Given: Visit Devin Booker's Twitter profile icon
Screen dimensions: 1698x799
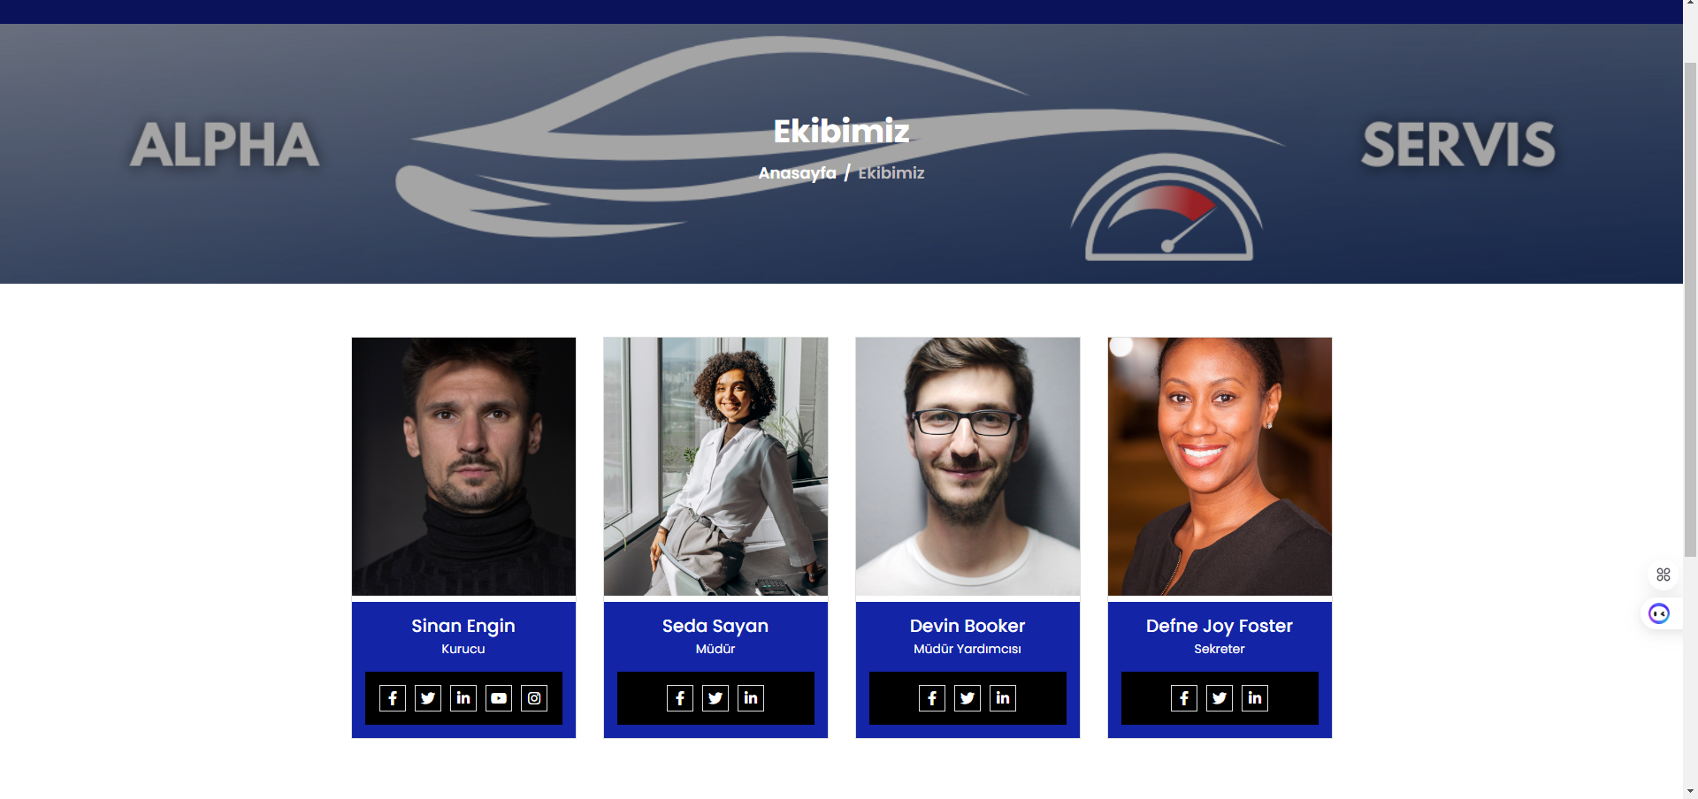Looking at the screenshot, I should tap(968, 698).
